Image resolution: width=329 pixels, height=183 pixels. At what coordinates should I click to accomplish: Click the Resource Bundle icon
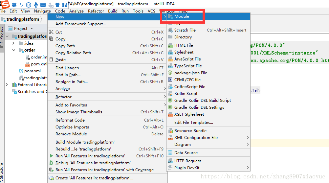tap(170, 130)
